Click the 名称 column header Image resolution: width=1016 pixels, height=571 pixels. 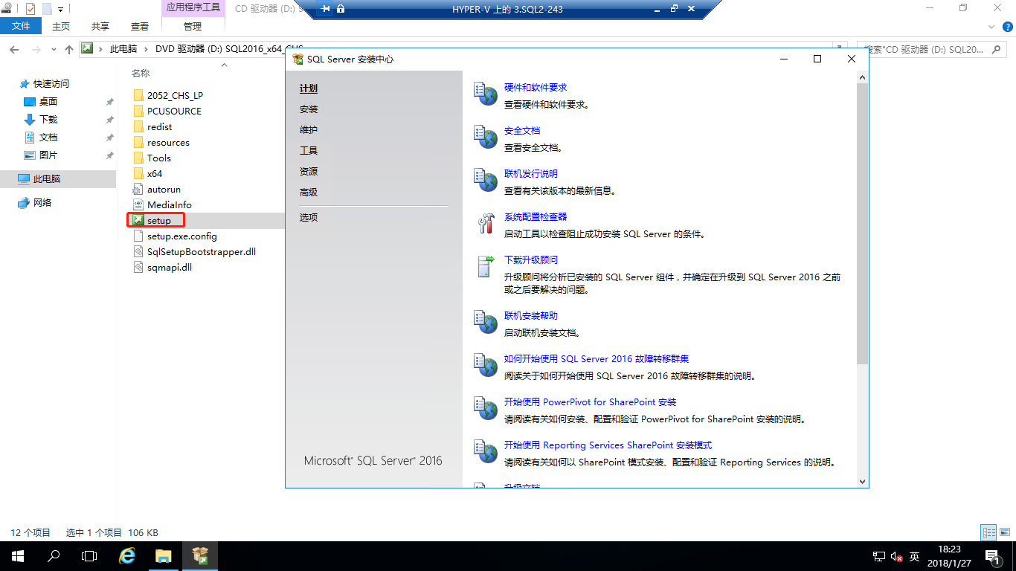[141, 74]
